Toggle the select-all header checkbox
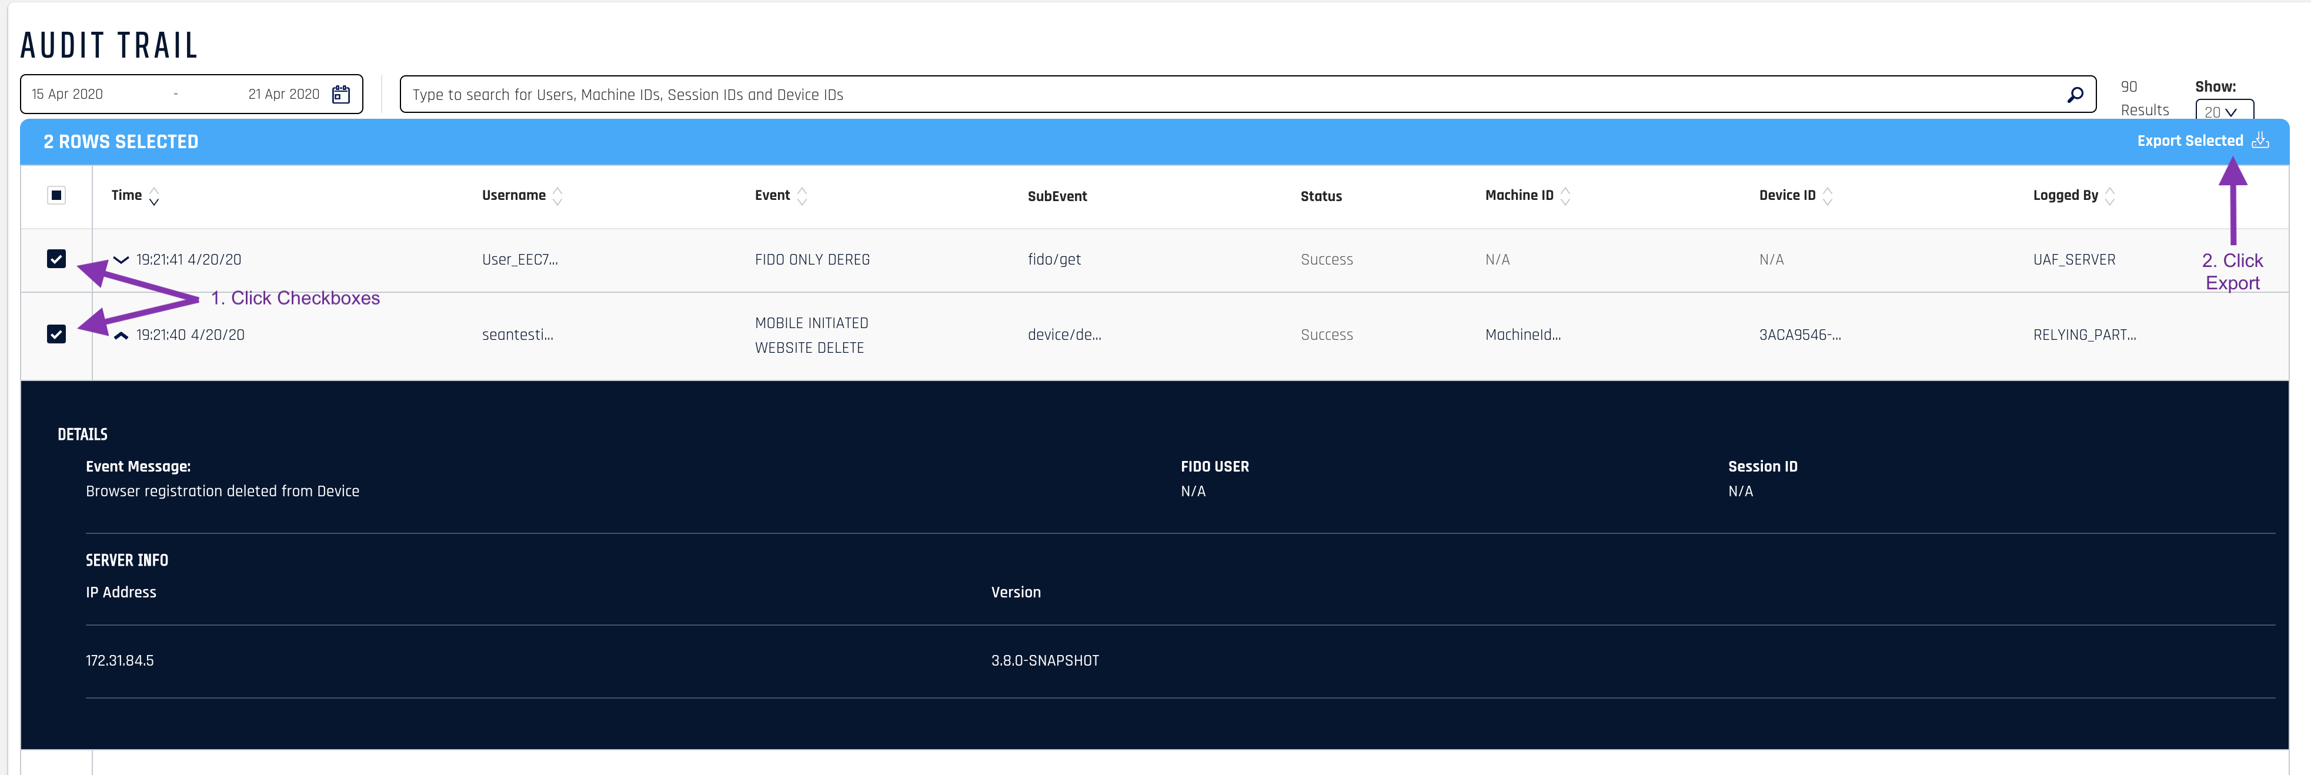Image resolution: width=2311 pixels, height=775 pixels. 56,195
